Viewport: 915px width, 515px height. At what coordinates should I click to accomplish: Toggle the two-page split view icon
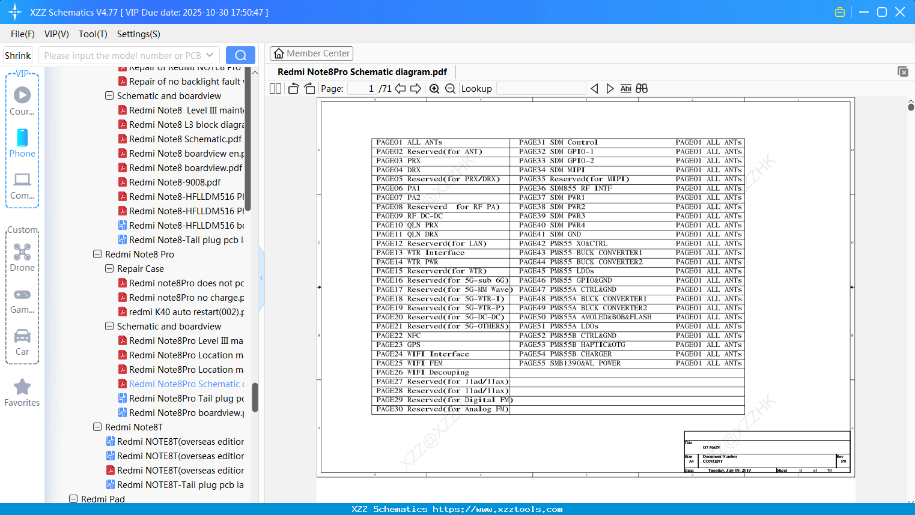pos(275,89)
